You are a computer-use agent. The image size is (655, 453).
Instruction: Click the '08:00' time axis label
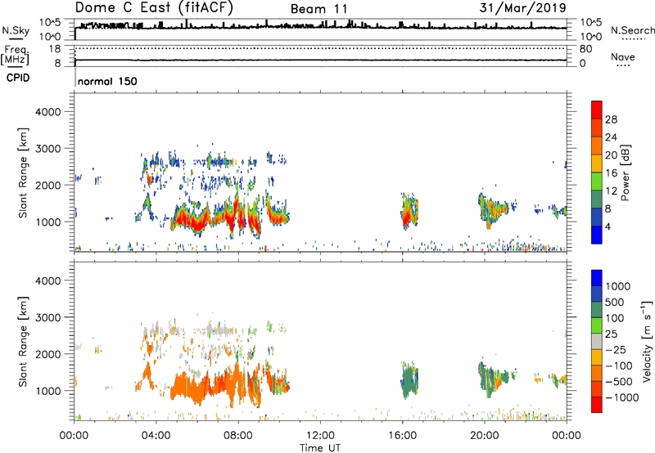click(238, 436)
